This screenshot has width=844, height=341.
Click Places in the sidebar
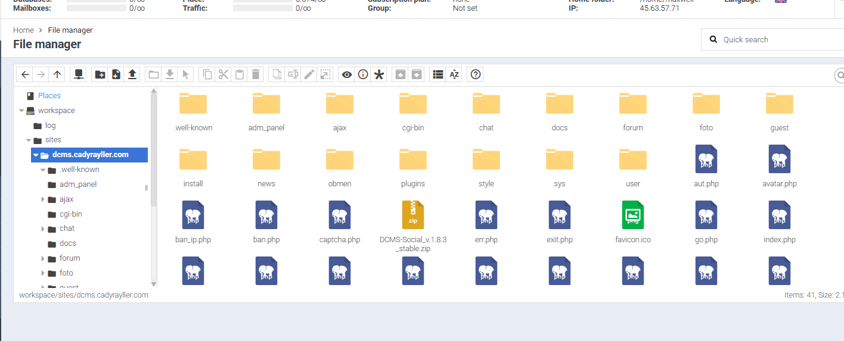click(x=49, y=95)
